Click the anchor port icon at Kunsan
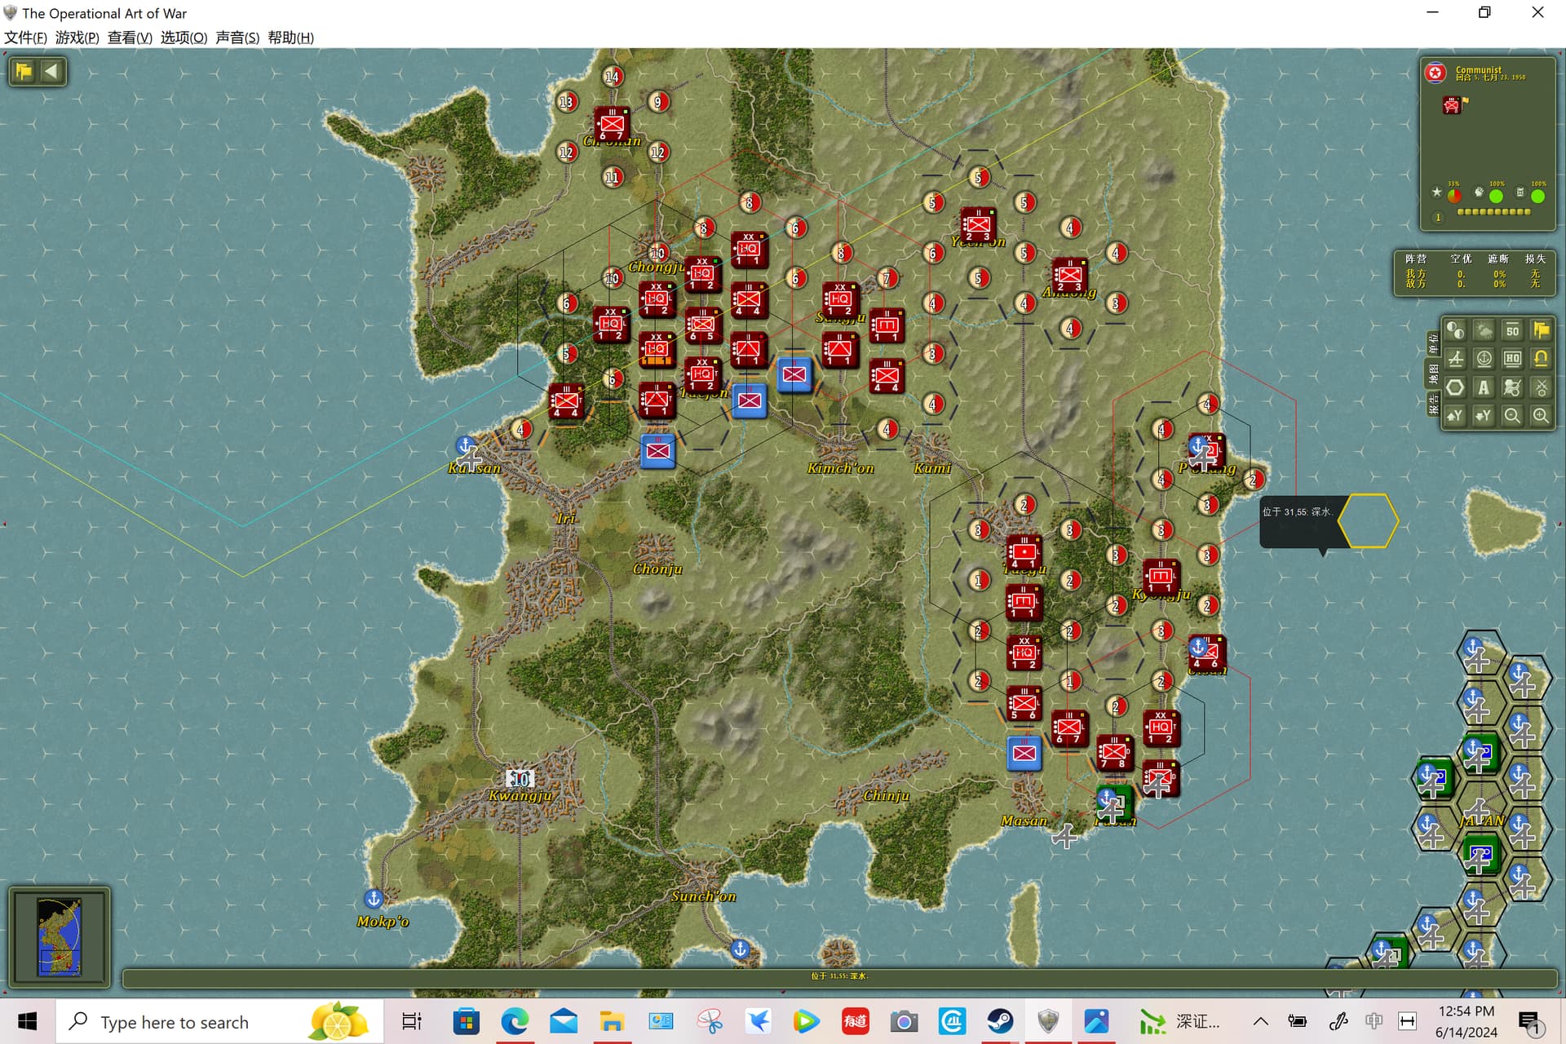This screenshot has height=1044, width=1566. point(465,445)
